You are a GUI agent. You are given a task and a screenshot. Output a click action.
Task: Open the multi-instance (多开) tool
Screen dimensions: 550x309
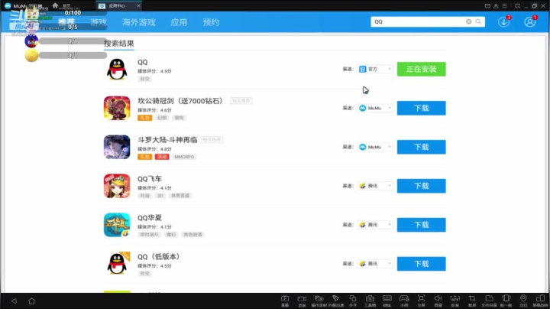[353, 301]
